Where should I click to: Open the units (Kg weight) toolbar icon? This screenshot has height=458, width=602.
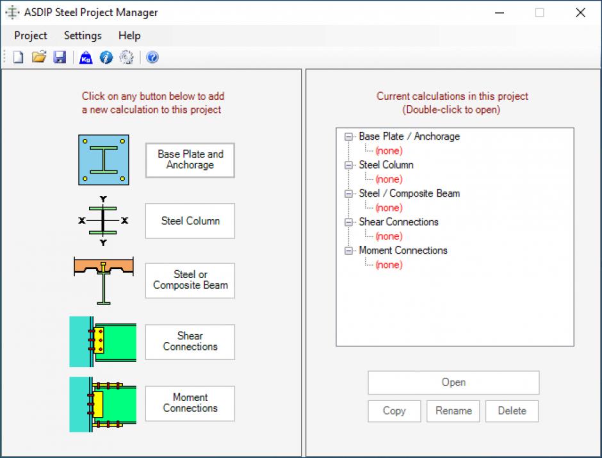(86, 58)
